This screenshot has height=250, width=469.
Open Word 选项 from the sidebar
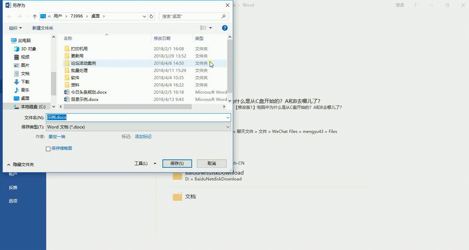coord(13,200)
